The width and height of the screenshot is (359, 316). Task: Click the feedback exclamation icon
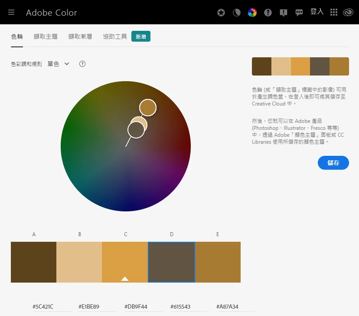coord(284,13)
